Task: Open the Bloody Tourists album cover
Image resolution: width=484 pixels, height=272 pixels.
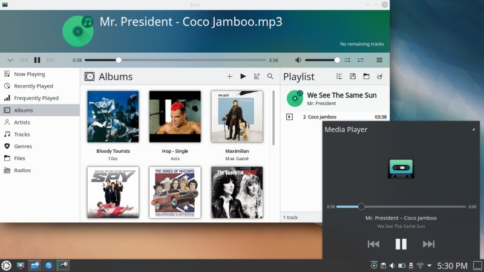Action: 113,117
